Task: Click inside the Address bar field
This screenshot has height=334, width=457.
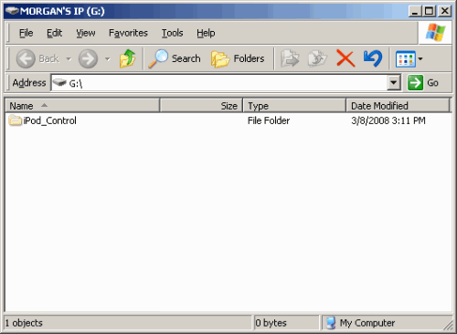Action: pyautogui.click(x=219, y=83)
